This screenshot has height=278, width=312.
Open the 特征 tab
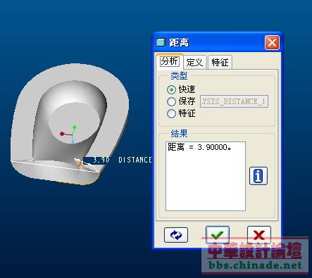(x=220, y=62)
